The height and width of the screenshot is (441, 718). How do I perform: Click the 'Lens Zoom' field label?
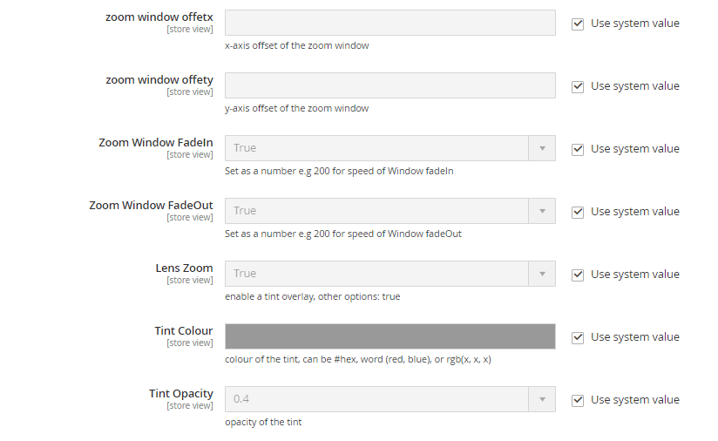184,268
